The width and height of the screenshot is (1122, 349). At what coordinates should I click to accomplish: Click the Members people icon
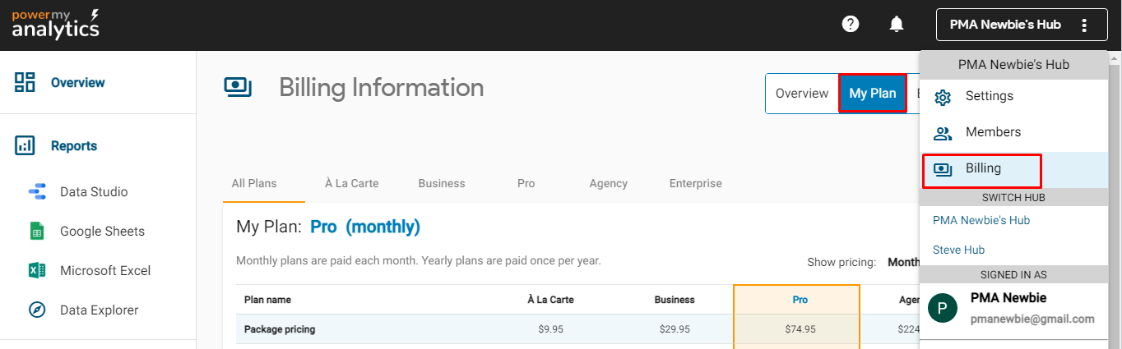coord(943,133)
